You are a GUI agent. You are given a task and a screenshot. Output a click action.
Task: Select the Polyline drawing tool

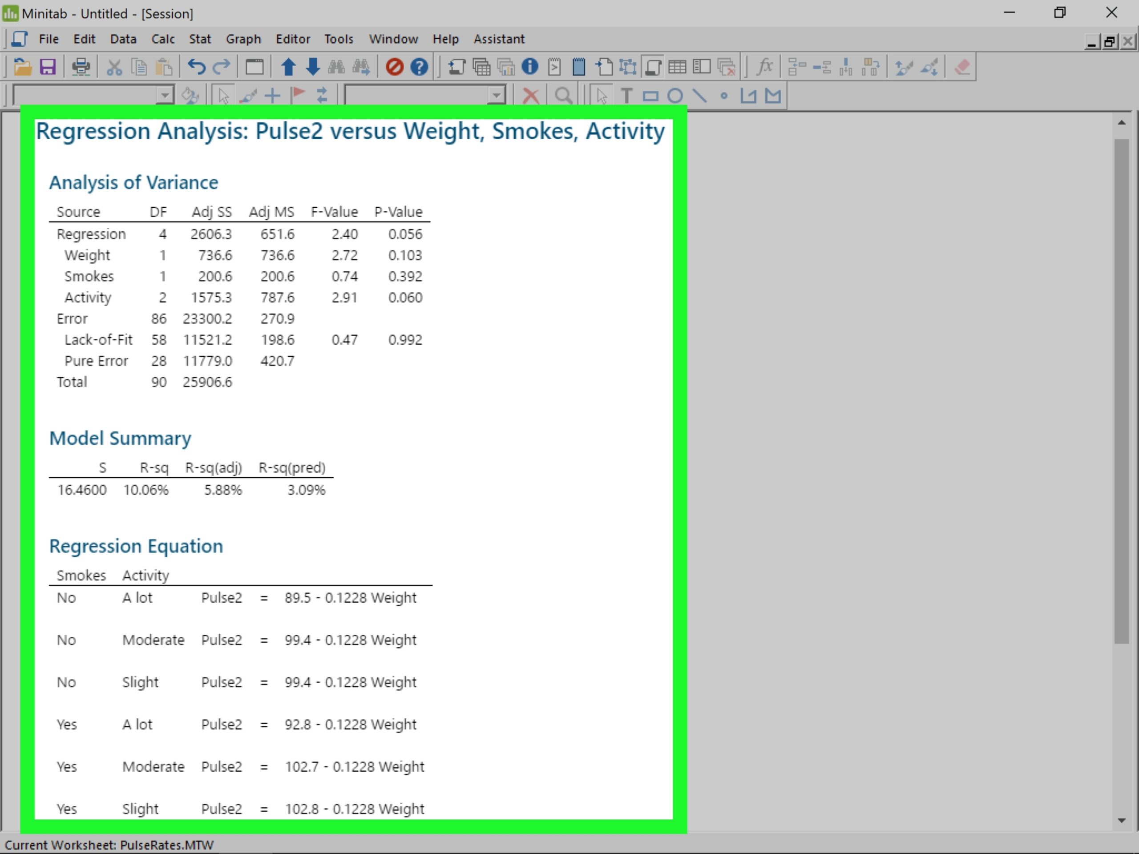click(x=748, y=96)
